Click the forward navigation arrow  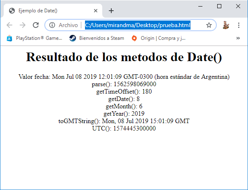coord(23,25)
